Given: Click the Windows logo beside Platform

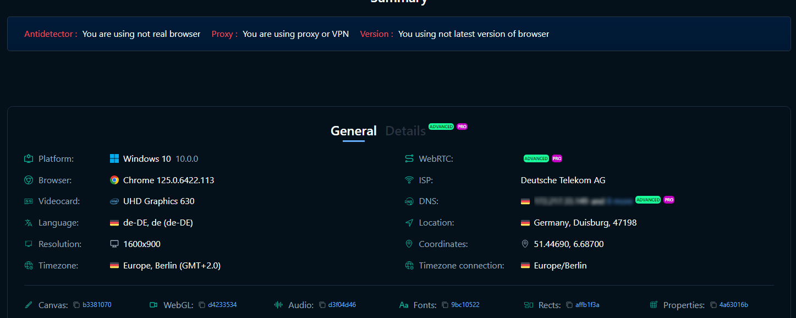Looking at the screenshot, I should [114, 159].
